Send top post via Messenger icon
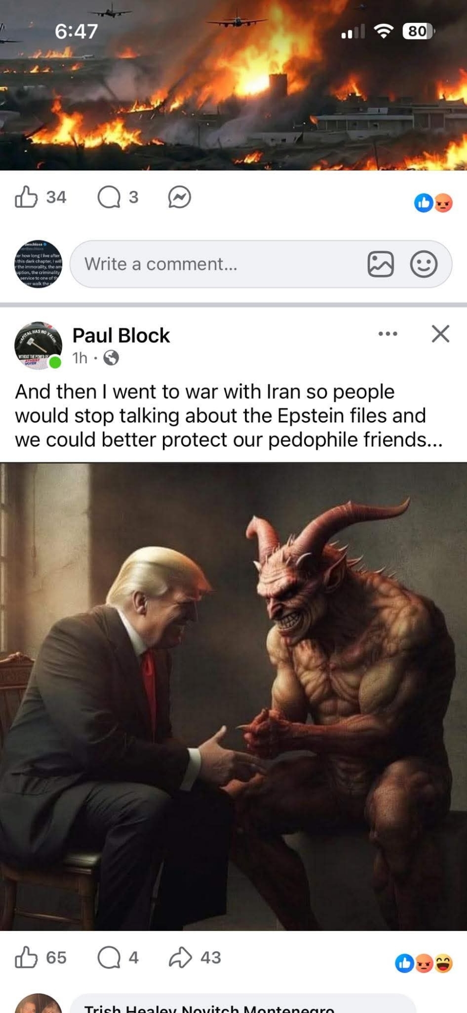 pos(180,197)
